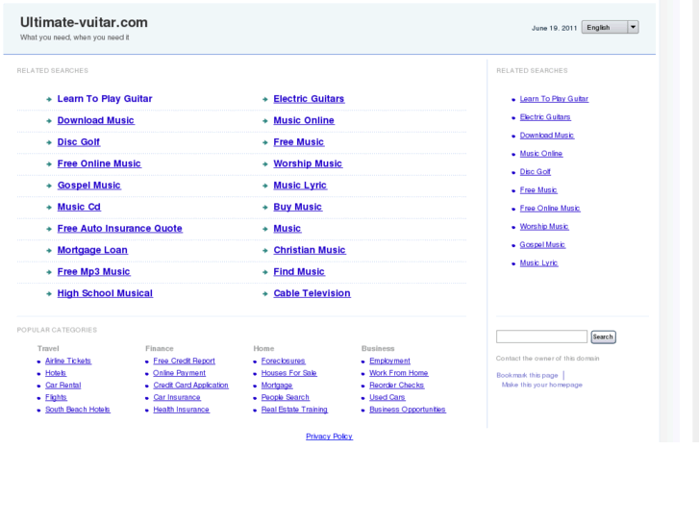The image size is (699, 524).
Task: Open large 'Music Lyric' link
Action: (x=300, y=185)
